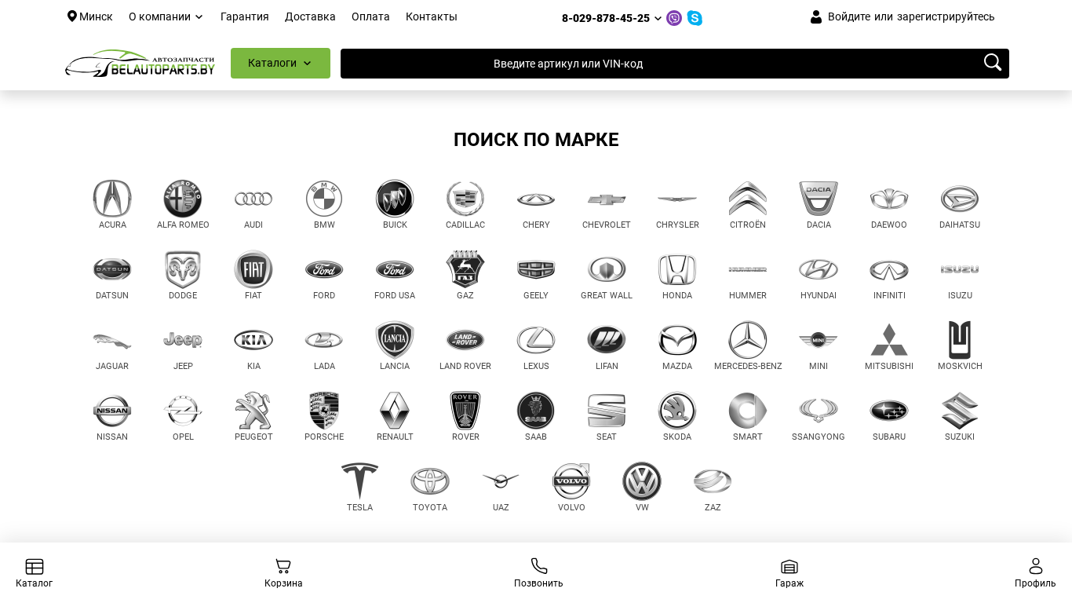Open the Kia brand logo
This screenshot has height=603, width=1072.
pyautogui.click(x=253, y=340)
